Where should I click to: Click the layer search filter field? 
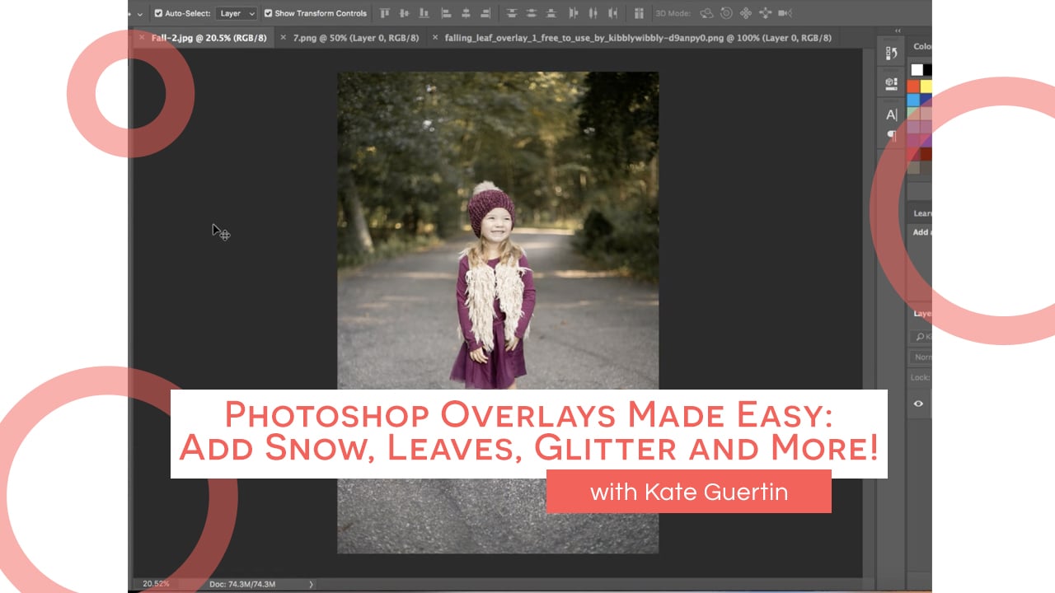921,337
